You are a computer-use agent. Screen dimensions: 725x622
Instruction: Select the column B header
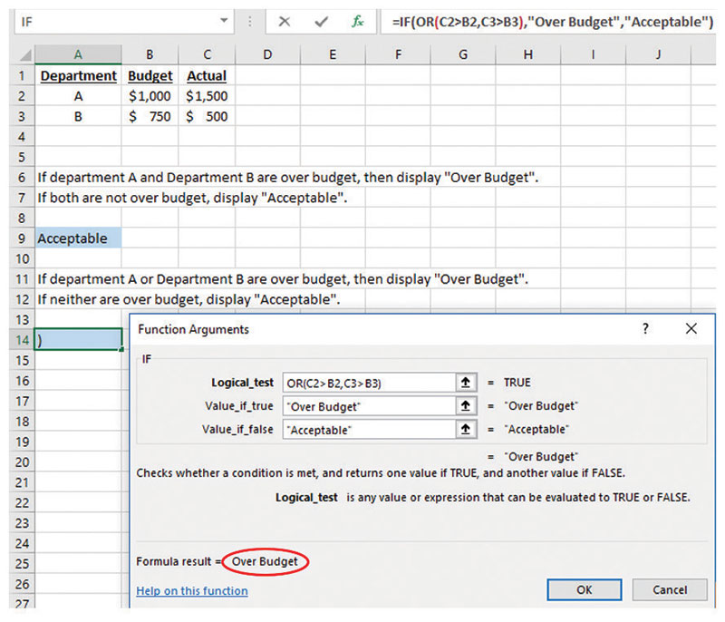point(150,54)
